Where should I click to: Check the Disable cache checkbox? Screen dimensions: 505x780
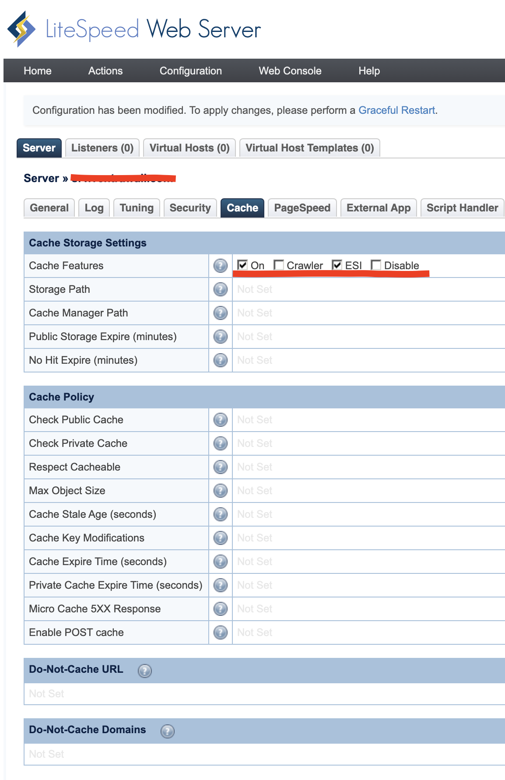(375, 265)
